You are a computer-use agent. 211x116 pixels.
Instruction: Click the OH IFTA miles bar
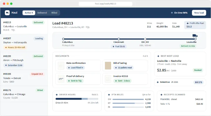pos(128,99)
